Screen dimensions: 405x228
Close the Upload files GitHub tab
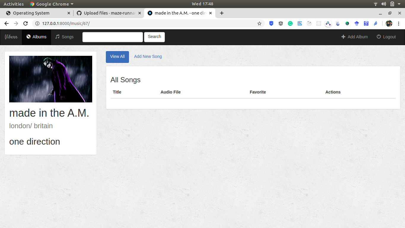pyautogui.click(x=140, y=13)
